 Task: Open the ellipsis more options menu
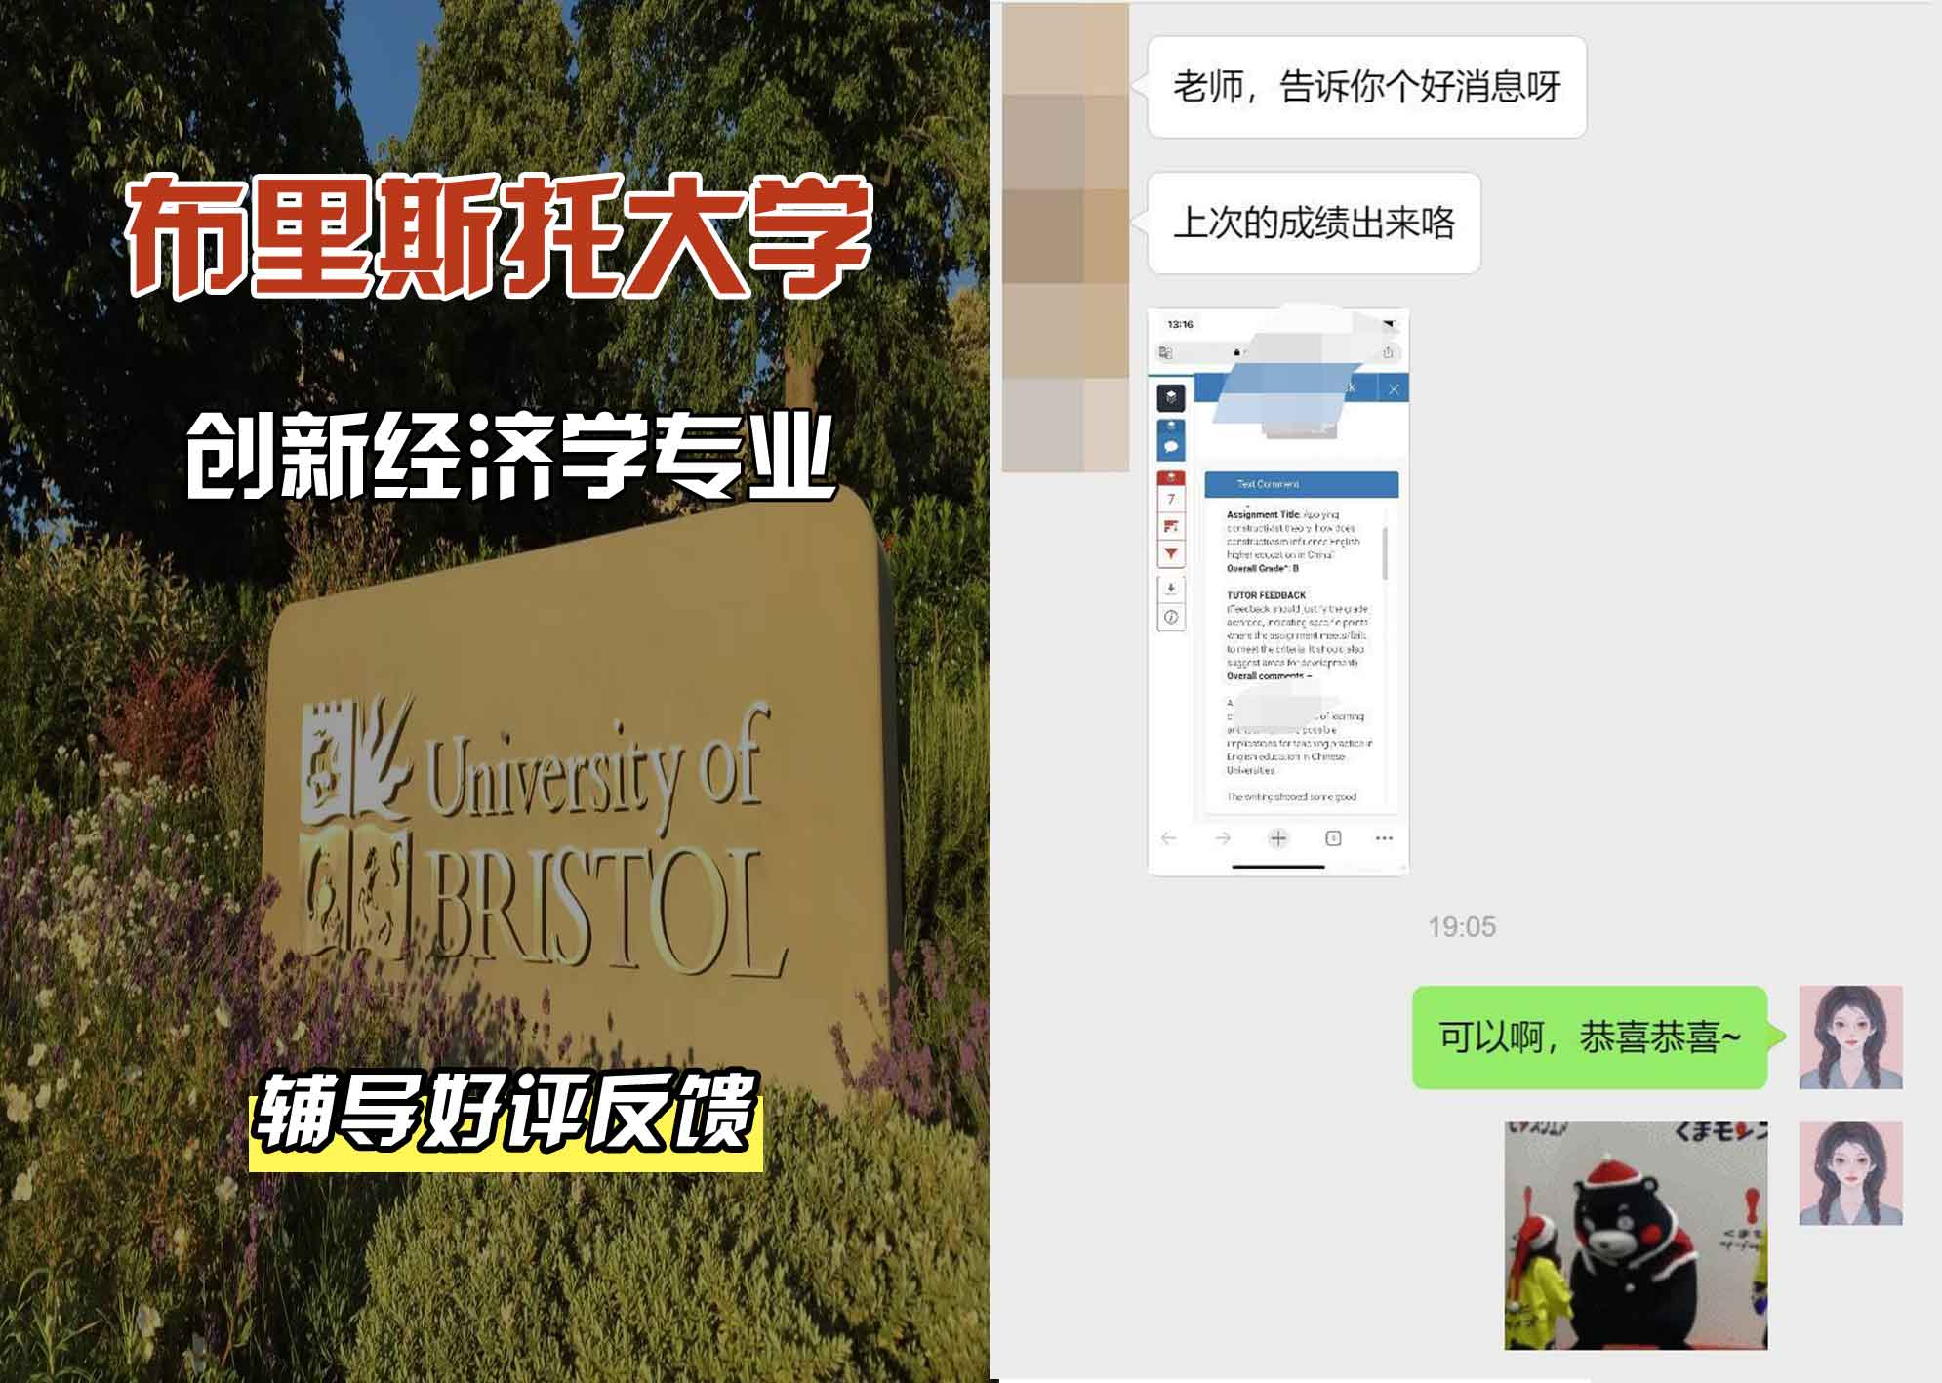1385,837
